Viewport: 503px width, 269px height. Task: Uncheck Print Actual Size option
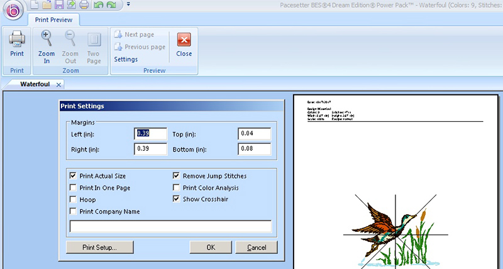pyautogui.click(x=74, y=176)
